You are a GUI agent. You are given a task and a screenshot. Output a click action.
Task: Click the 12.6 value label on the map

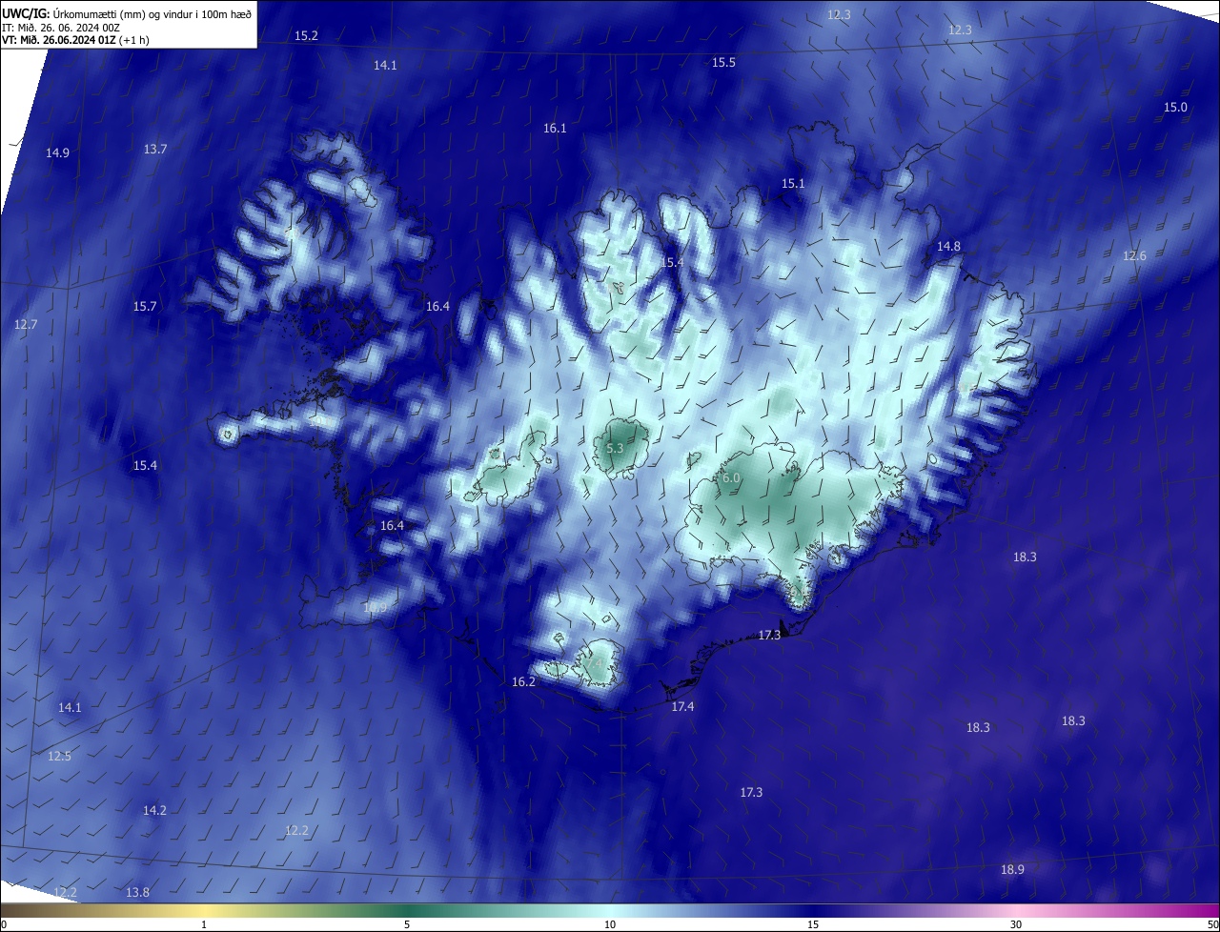[1134, 255]
